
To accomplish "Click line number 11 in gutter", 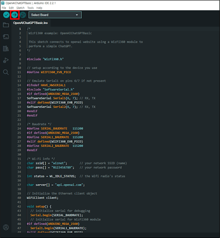I will point(19,72).
